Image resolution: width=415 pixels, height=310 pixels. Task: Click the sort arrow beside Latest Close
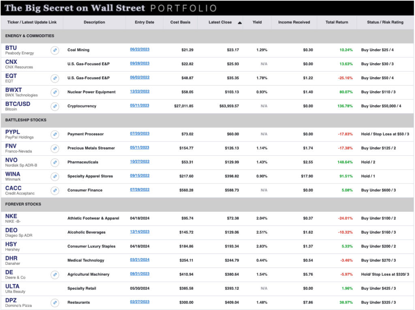pos(240,23)
